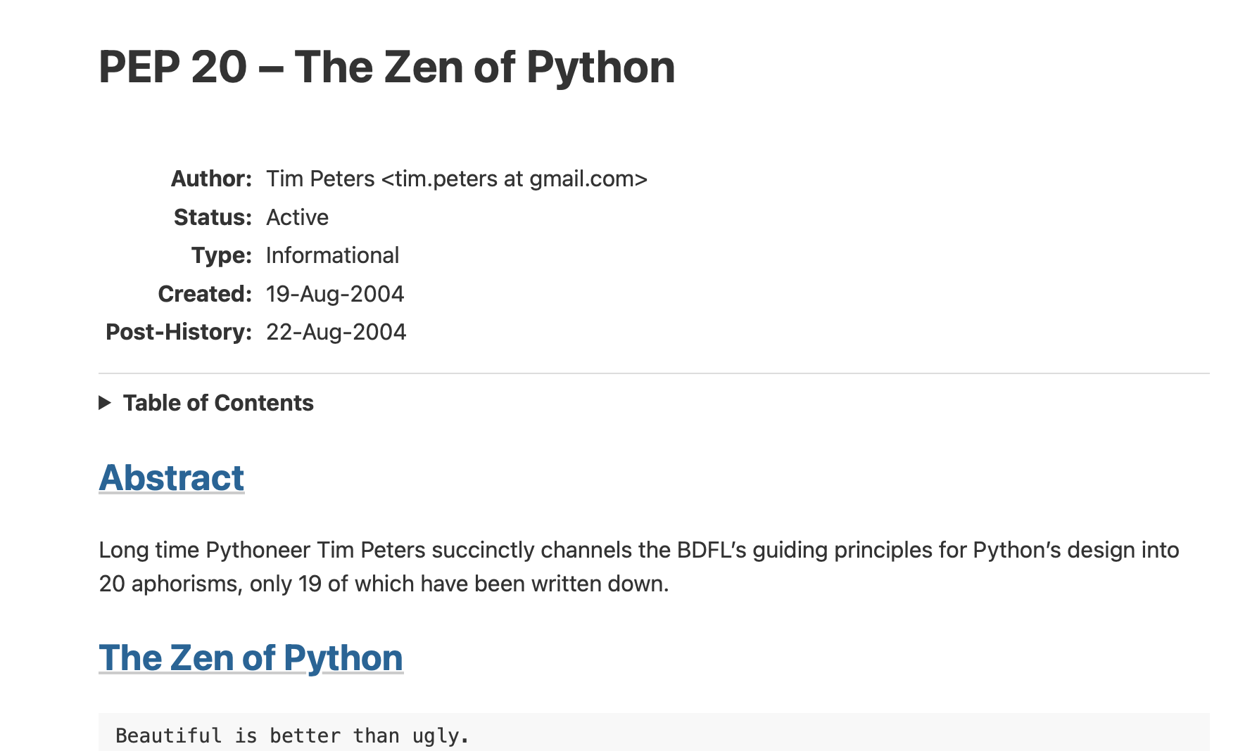The width and height of the screenshot is (1257, 751).
Task: Open the Abstract section heading link
Action: (172, 478)
